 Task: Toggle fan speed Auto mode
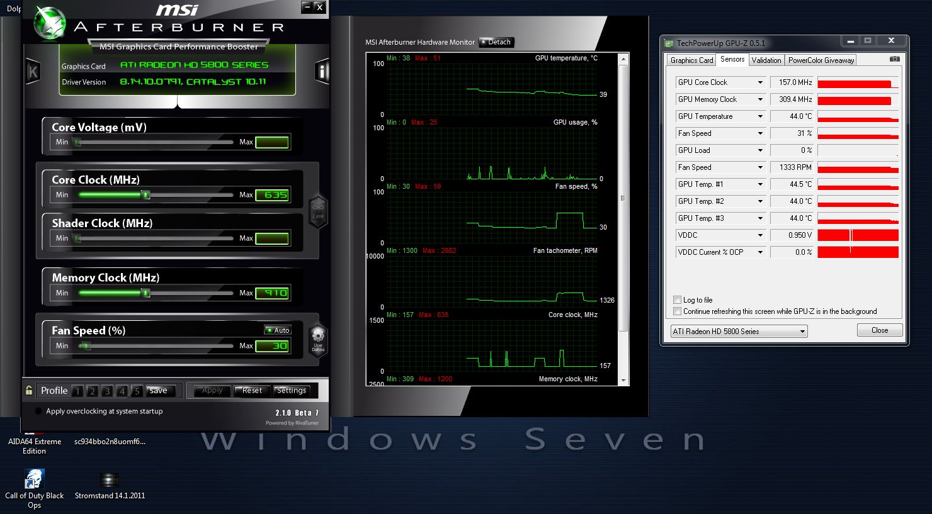277,330
